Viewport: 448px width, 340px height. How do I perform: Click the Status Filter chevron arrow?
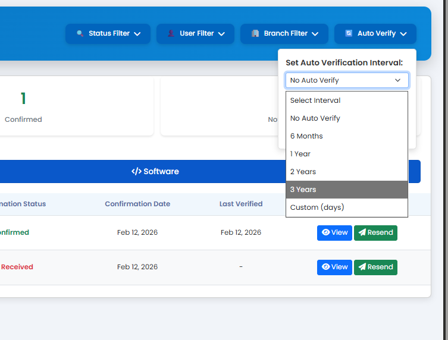[137, 34]
